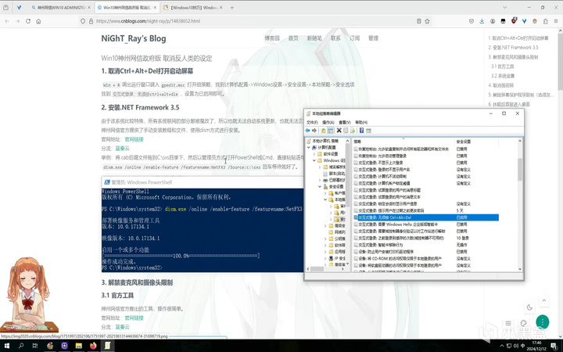
Task: Open 订阅 in the blog navigation
Action: 354,38
